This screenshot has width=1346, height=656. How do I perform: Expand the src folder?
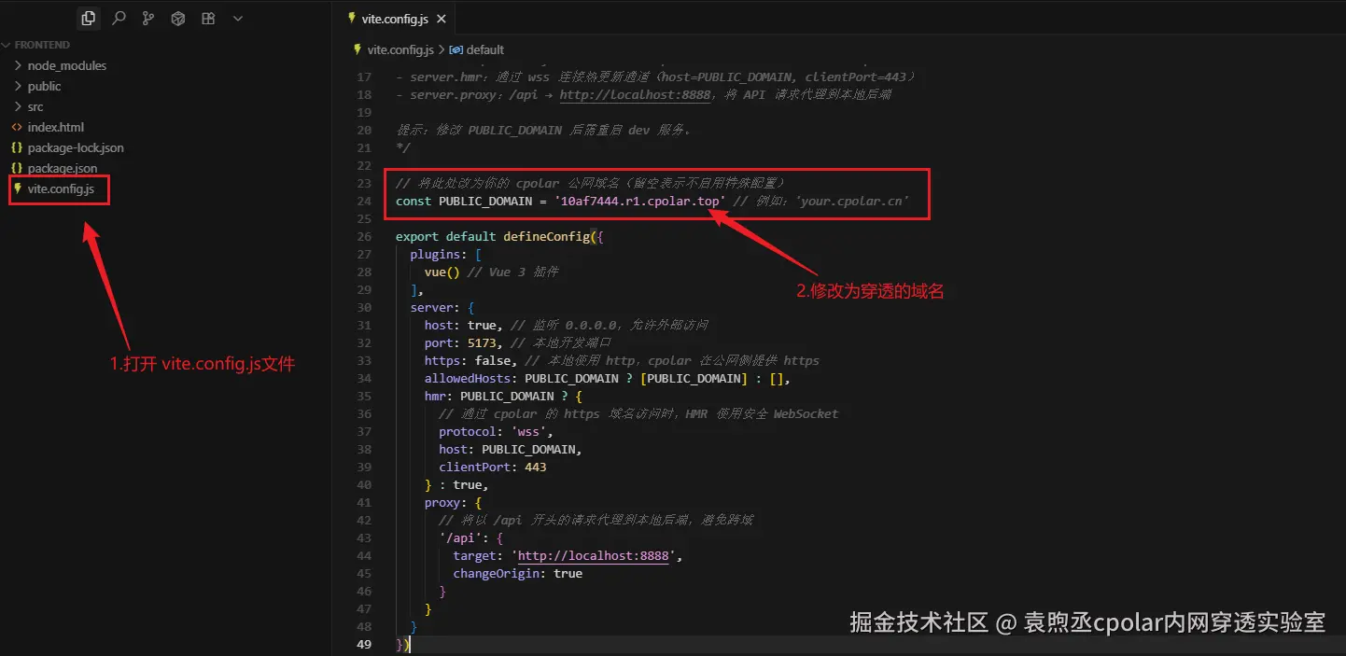(35, 106)
